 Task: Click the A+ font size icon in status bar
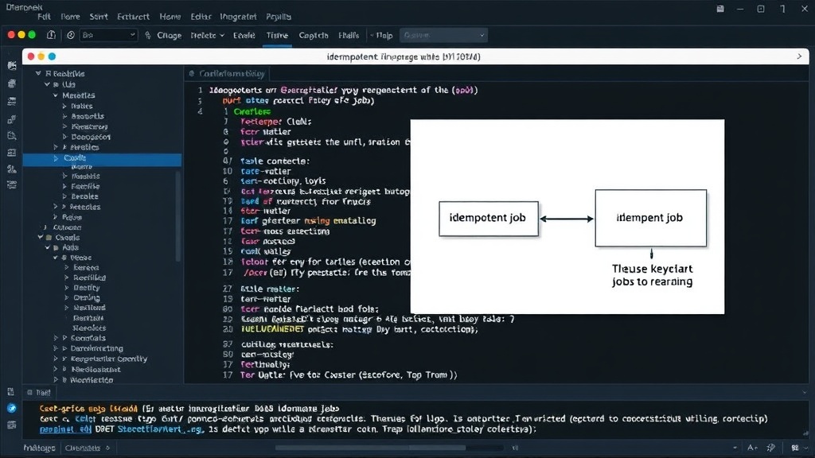tap(752, 448)
